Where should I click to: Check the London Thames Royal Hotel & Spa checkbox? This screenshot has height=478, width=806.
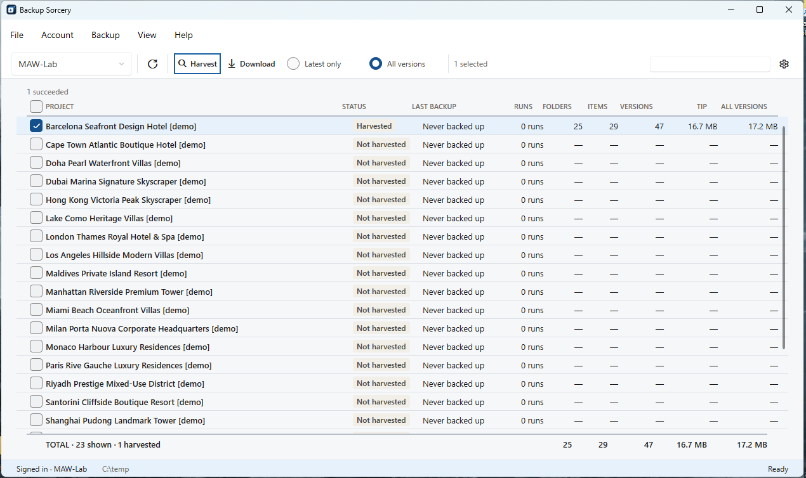click(36, 236)
